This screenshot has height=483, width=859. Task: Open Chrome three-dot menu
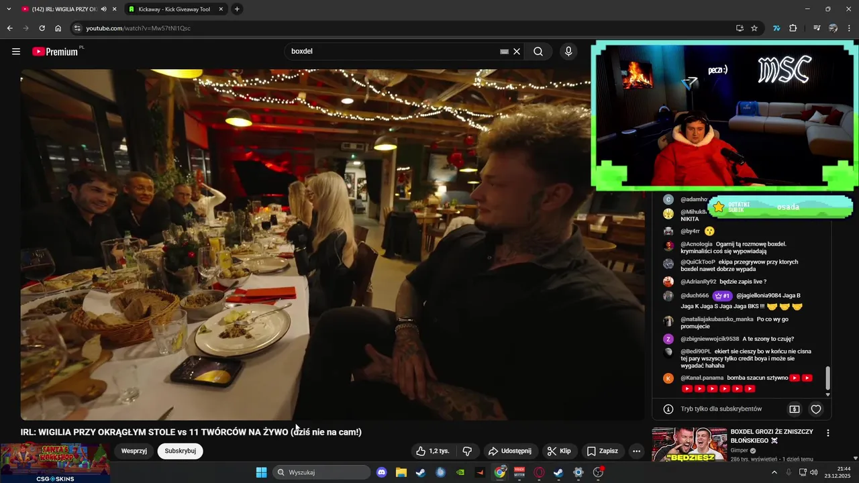[849, 28]
